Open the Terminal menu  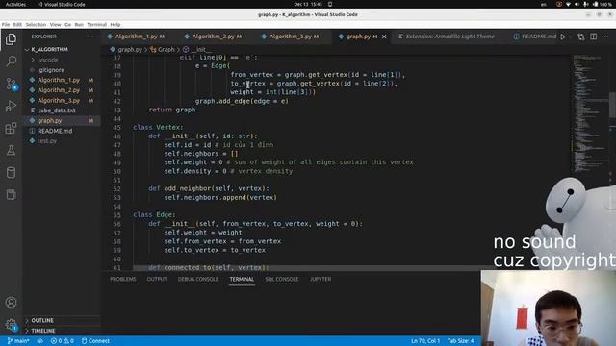click(x=96, y=25)
